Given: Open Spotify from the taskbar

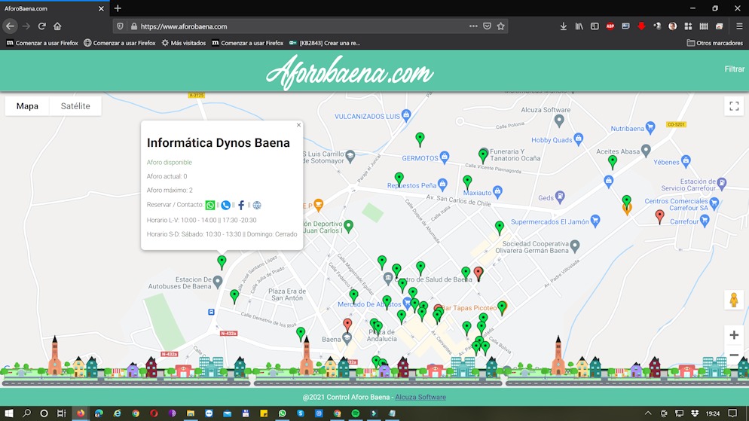Looking at the screenshot, I should pyautogui.click(x=356, y=413).
